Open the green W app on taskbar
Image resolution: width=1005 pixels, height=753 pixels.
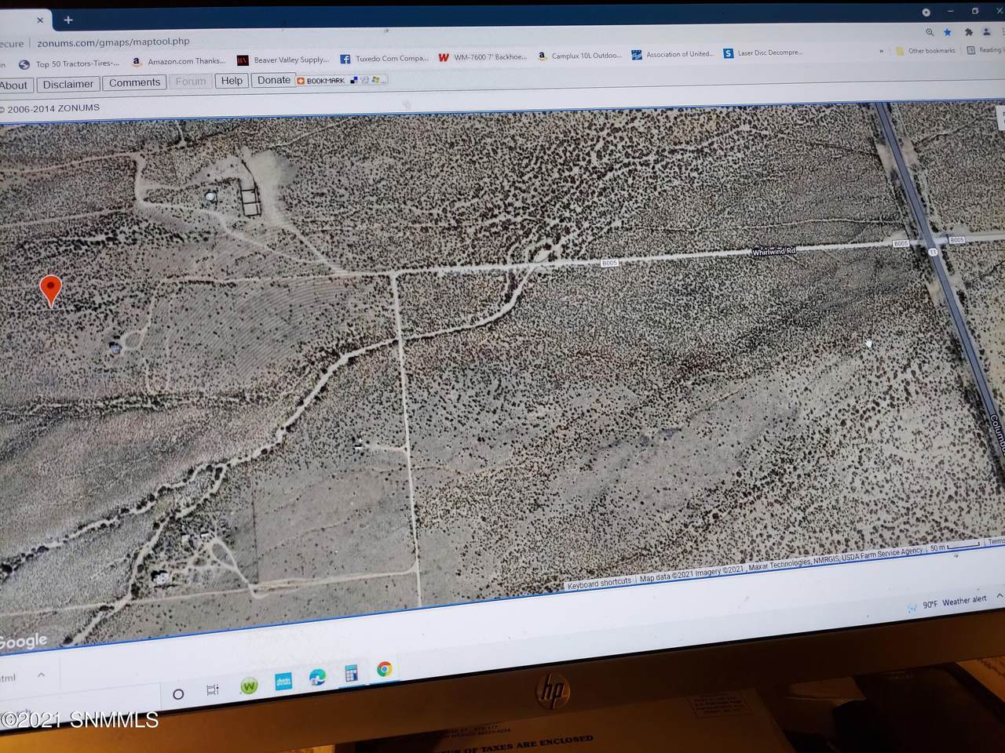(x=249, y=686)
